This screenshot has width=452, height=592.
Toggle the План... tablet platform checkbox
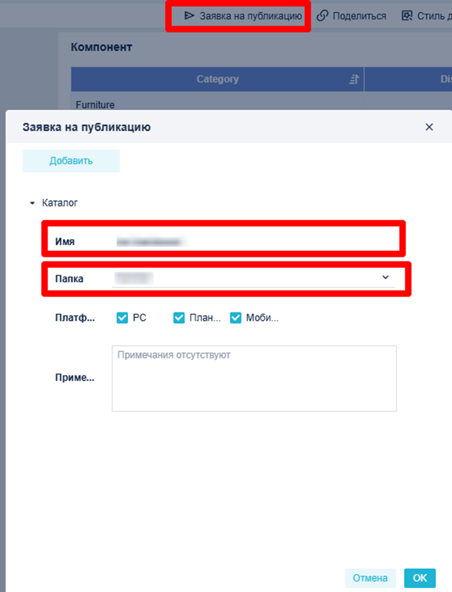179,317
